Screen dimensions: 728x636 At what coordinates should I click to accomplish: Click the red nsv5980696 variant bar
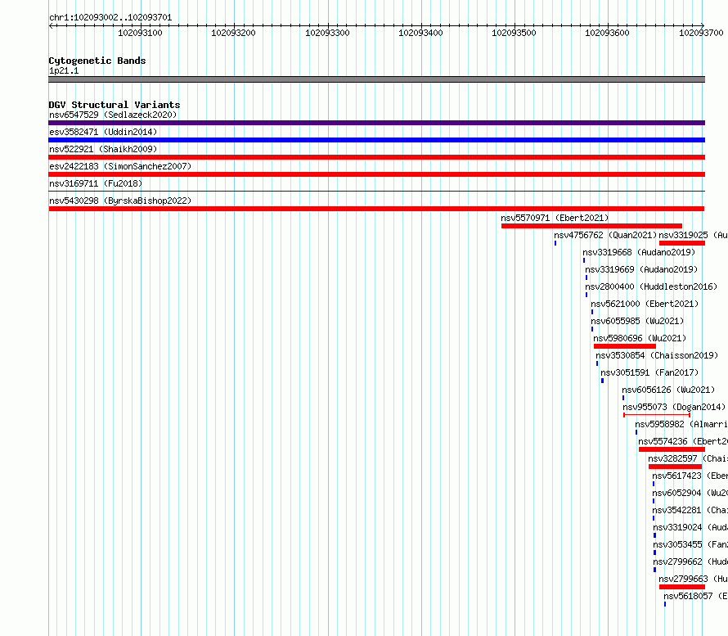coord(625,346)
